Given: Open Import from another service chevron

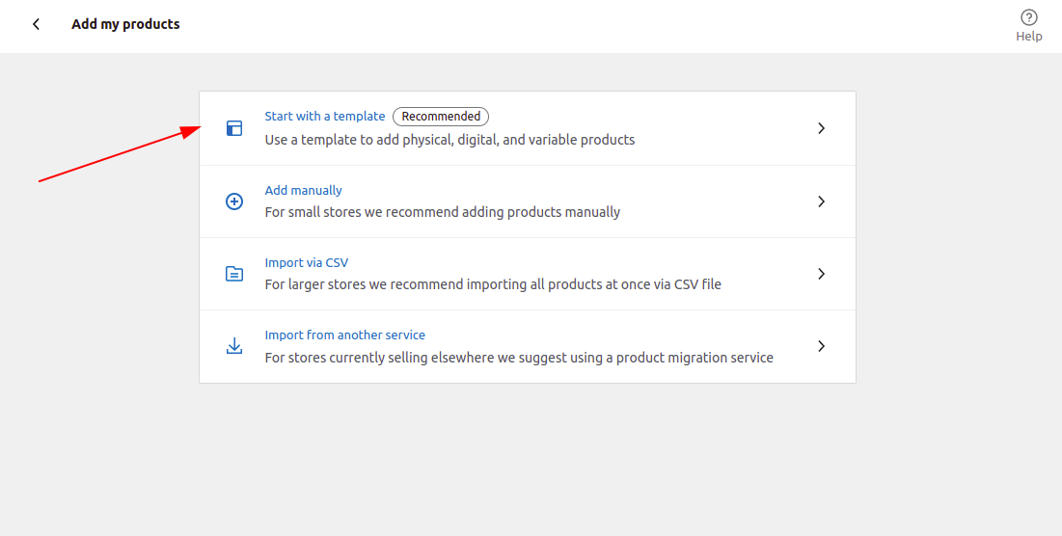Looking at the screenshot, I should point(821,346).
